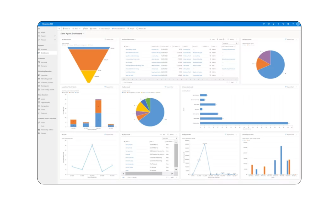
Task: Collapse the Recent section in the sidebar
Action: tap(55, 36)
